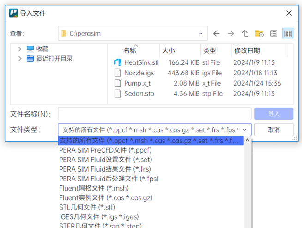Expand the 最近打开目录 tree node

[19, 59]
